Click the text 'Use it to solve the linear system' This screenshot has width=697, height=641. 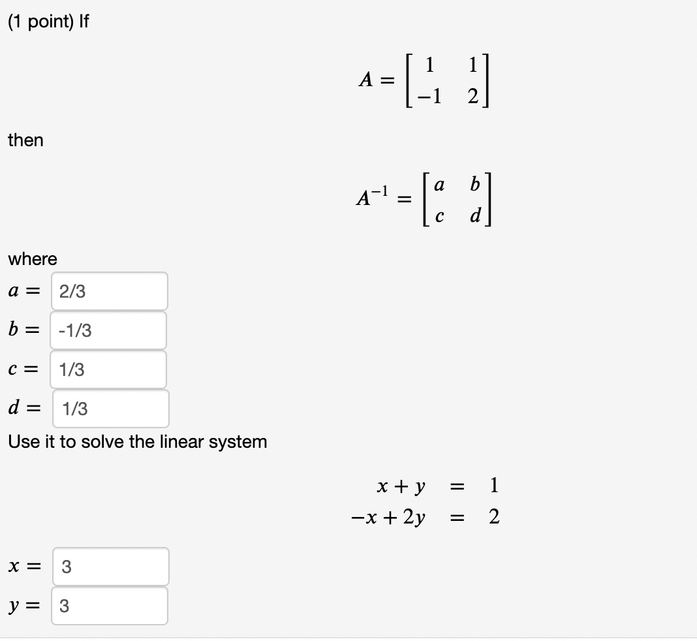pyautogui.click(x=138, y=442)
